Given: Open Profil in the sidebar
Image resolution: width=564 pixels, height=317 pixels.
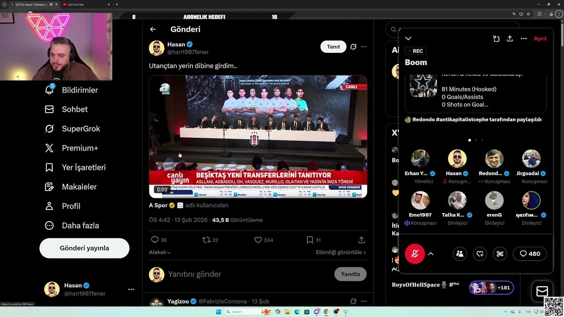Looking at the screenshot, I should click(63, 206).
